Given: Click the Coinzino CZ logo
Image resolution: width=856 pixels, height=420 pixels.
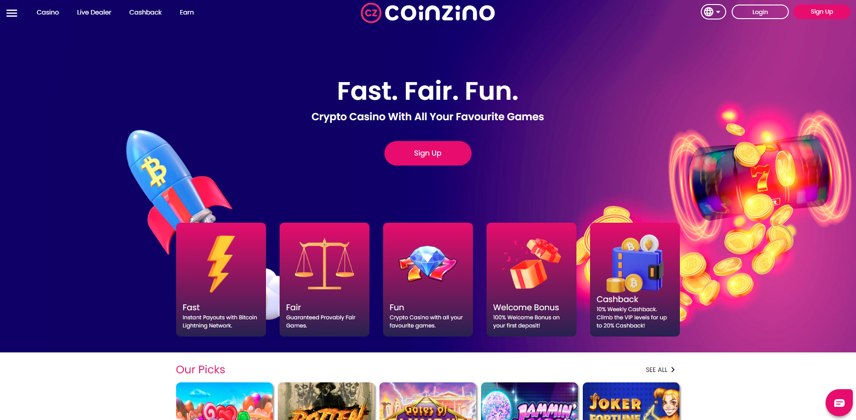Looking at the screenshot, I should click(x=428, y=13).
